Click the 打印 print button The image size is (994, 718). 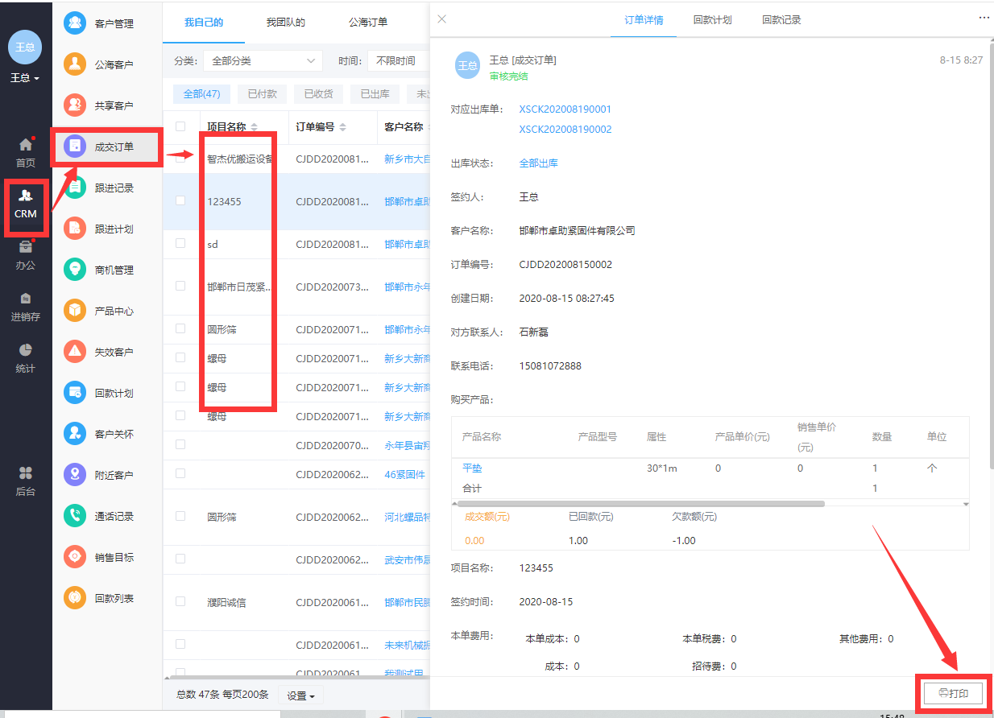coord(954,693)
